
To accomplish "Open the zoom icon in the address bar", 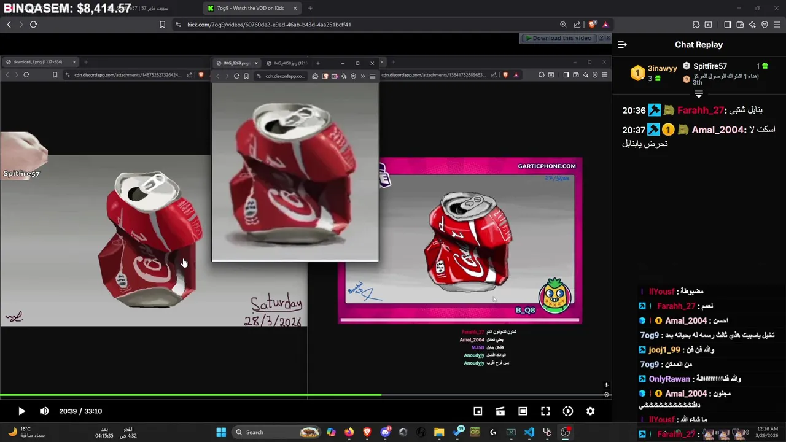I will tap(563, 25).
